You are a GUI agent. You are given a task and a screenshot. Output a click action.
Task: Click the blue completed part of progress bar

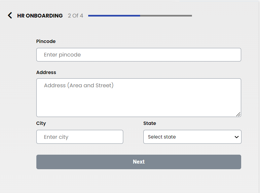pyautogui.click(x=114, y=16)
